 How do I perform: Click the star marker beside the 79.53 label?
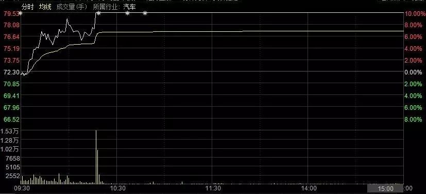click(21, 13)
